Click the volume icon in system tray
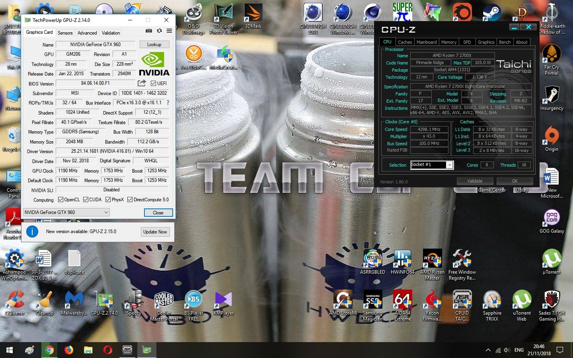The height and width of the screenshot is (358, 573). click(x=507, y=351)
